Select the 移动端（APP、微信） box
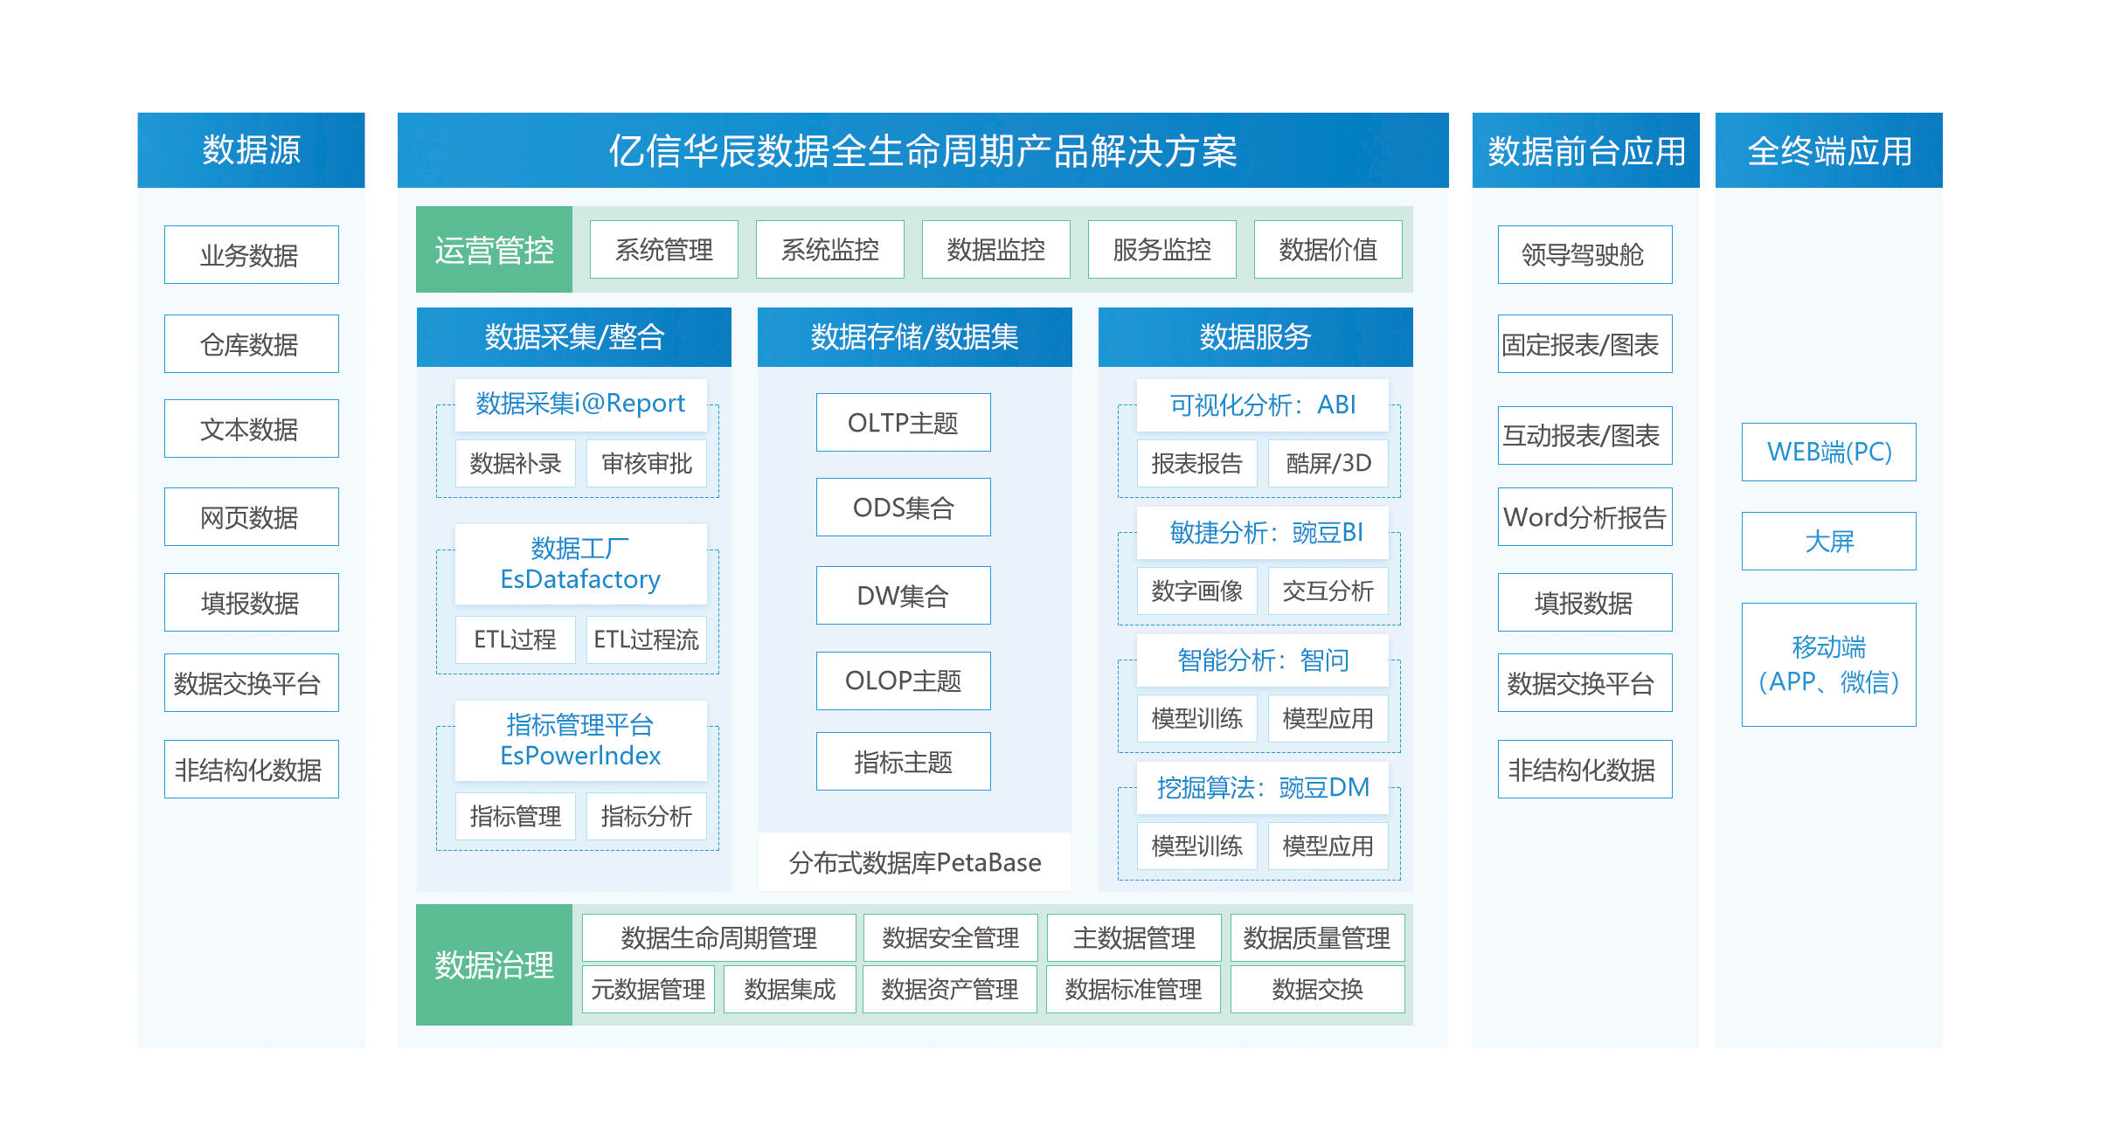 click(1829, 665)
